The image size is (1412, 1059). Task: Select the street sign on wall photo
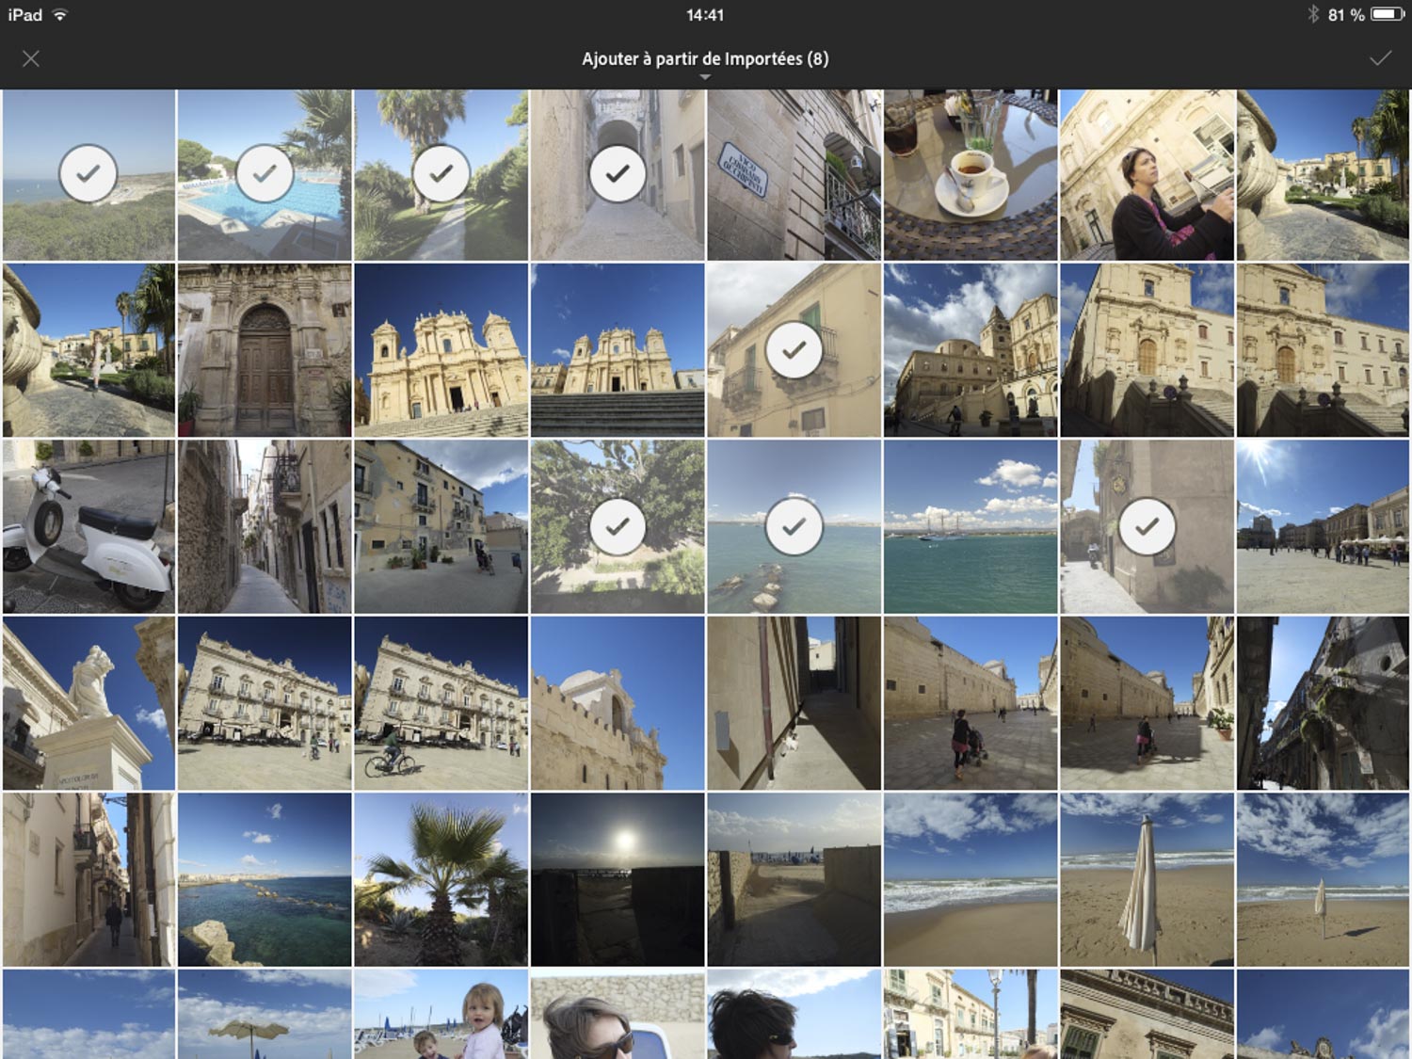[x=794, y=175]
